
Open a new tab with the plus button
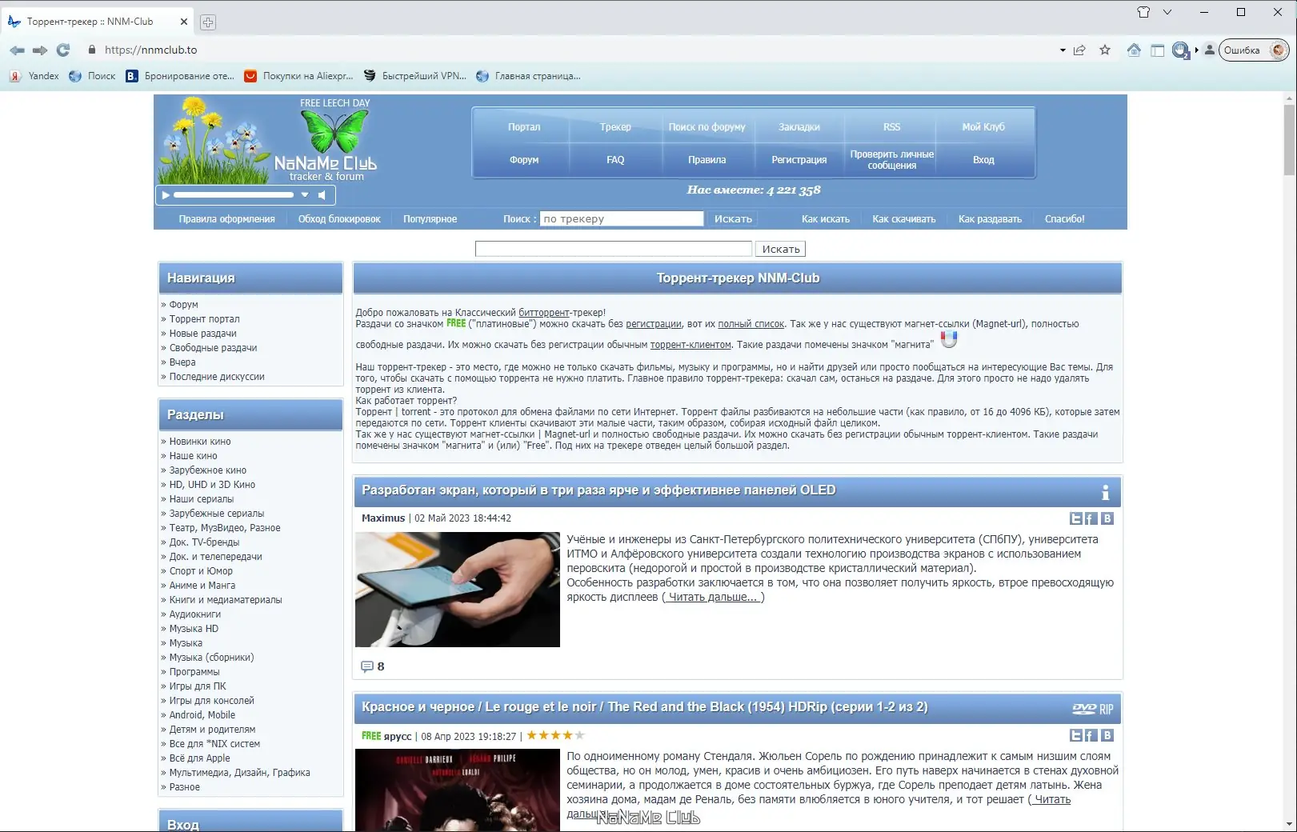pyautogui.click(x=208, y=22)
